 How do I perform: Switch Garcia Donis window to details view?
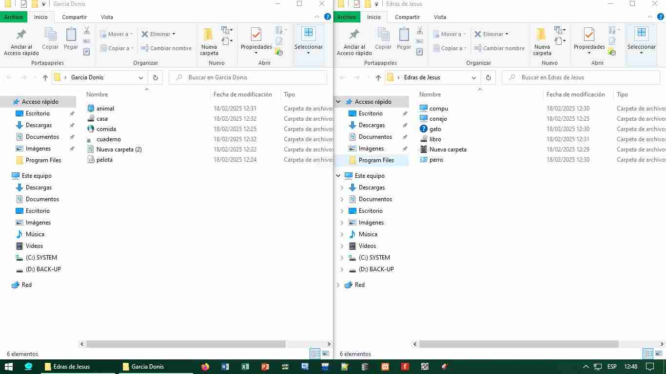pos(315,354)
